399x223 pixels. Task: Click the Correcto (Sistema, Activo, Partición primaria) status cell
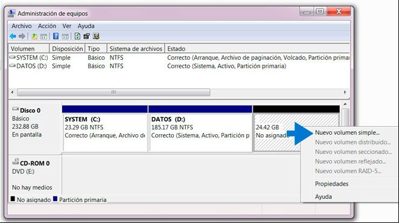pyautogui.click(x=226, y=66)
